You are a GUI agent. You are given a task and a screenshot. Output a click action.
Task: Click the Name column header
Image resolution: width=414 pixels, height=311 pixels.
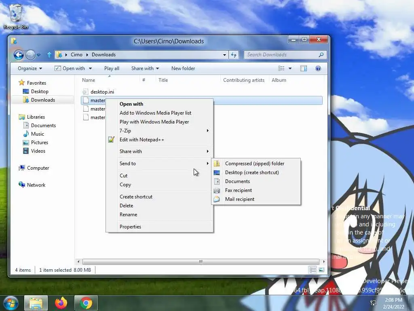point(110,80)
